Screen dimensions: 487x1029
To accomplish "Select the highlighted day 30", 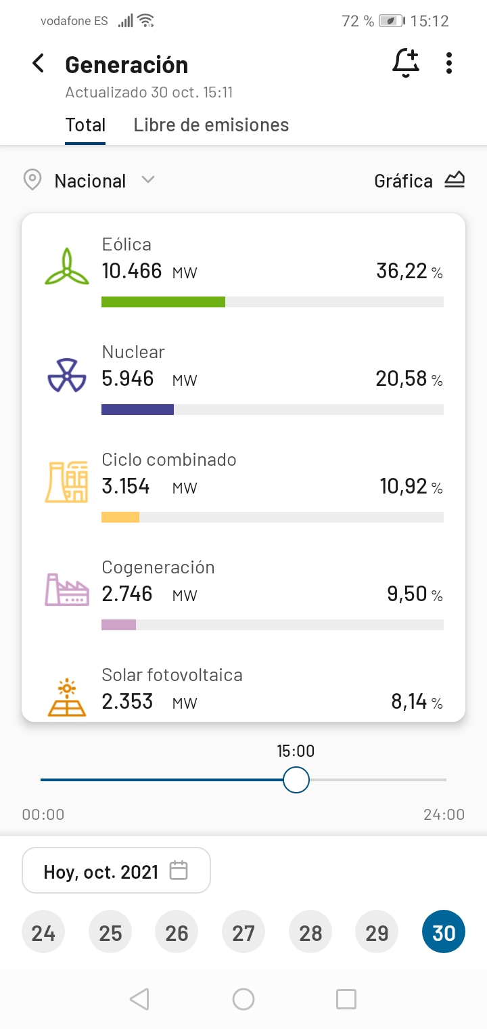I will pyautogui.click(x=444, y=933).
